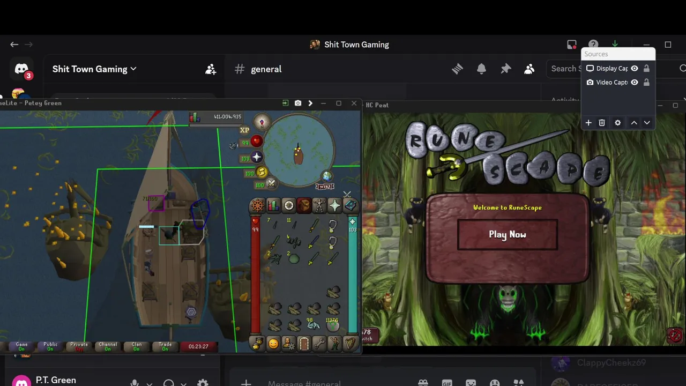
Task: Click RuneLite login/import green icon in titlebar
Action: point(285,103)
